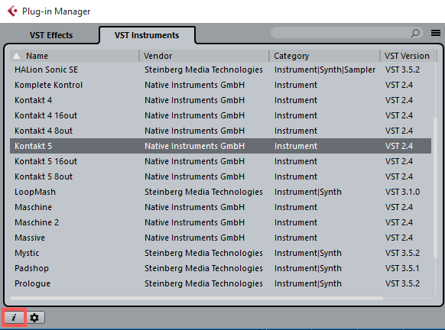Select the VST Instruments tab
Screen dimensions: 445x330
[x=147, y=35]
